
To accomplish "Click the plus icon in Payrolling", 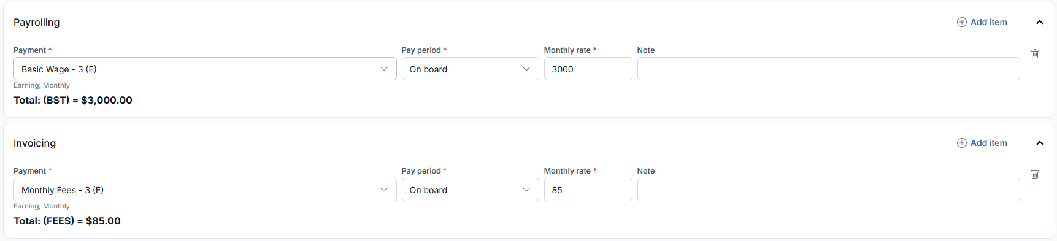I will click(961, 22).
